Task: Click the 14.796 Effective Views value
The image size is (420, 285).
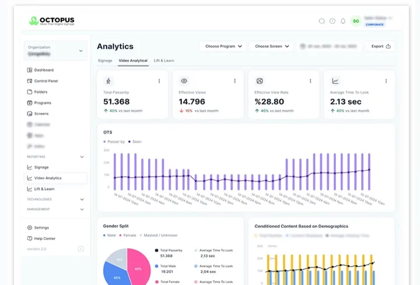Action: [x=192, y=101]
